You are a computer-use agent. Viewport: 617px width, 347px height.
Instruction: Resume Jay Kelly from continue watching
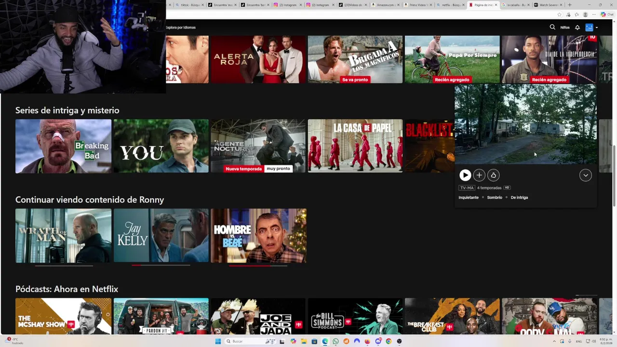(x=161, y=236)
